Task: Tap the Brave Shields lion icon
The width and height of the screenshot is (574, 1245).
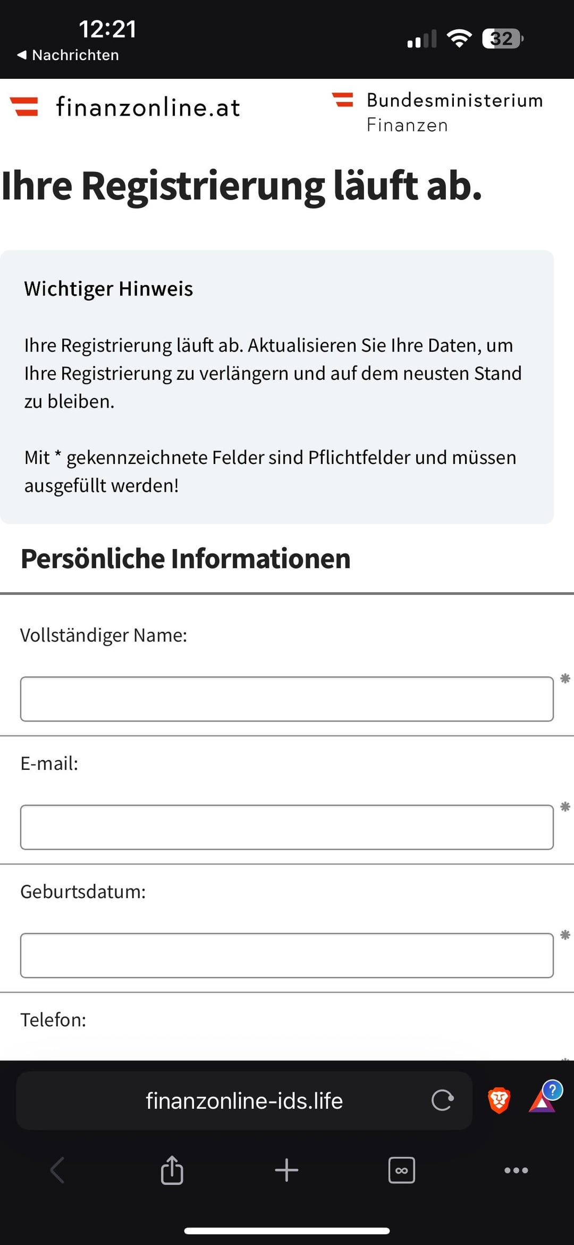Action: [x=499, y=1100]
